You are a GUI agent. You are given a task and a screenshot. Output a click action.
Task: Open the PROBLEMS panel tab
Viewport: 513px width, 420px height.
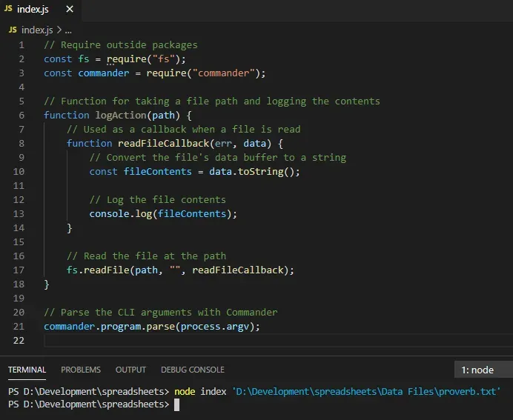point(80,370)
